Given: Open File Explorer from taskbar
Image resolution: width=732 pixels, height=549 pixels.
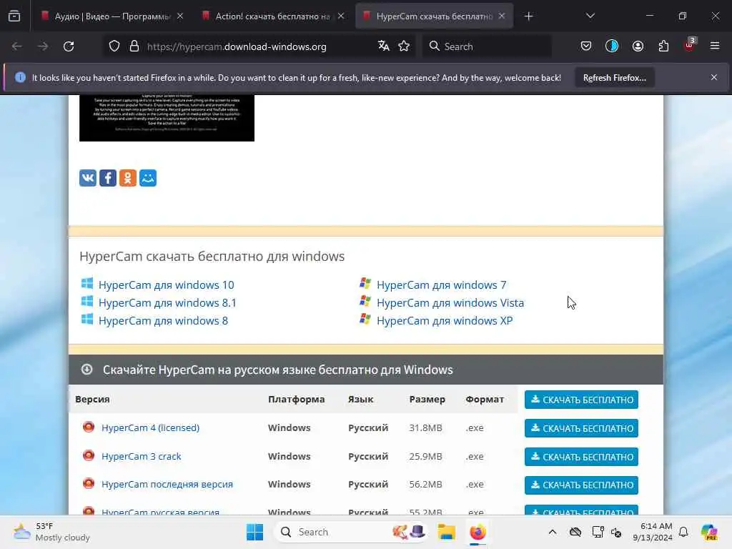Looking at the screenshot, I should [446, 532].
